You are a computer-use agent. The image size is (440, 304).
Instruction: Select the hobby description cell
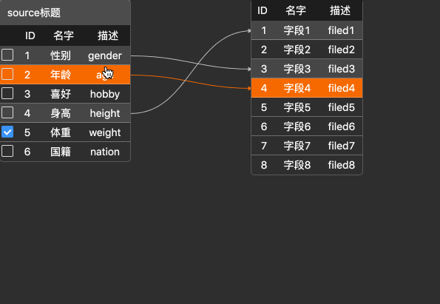pos(105,94)
